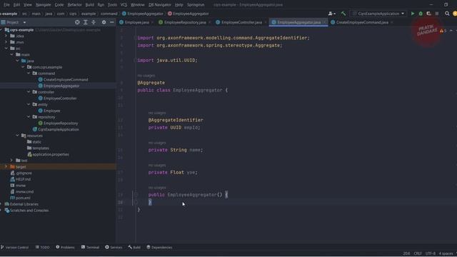The height and width of the screenshot is (257, 457).
Task: Open the Problems tool window
Action: tap(65, 247)
